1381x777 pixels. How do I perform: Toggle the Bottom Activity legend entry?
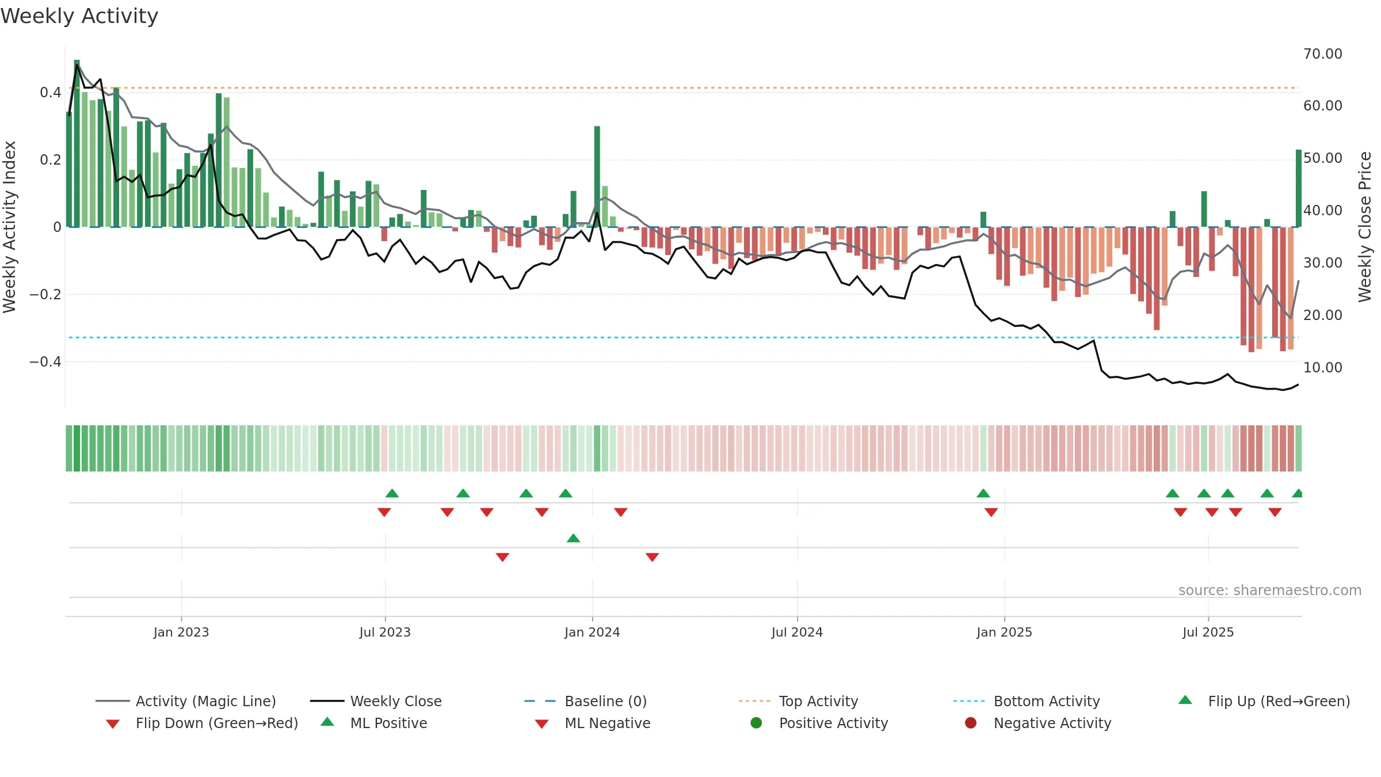coord(1027,701)
